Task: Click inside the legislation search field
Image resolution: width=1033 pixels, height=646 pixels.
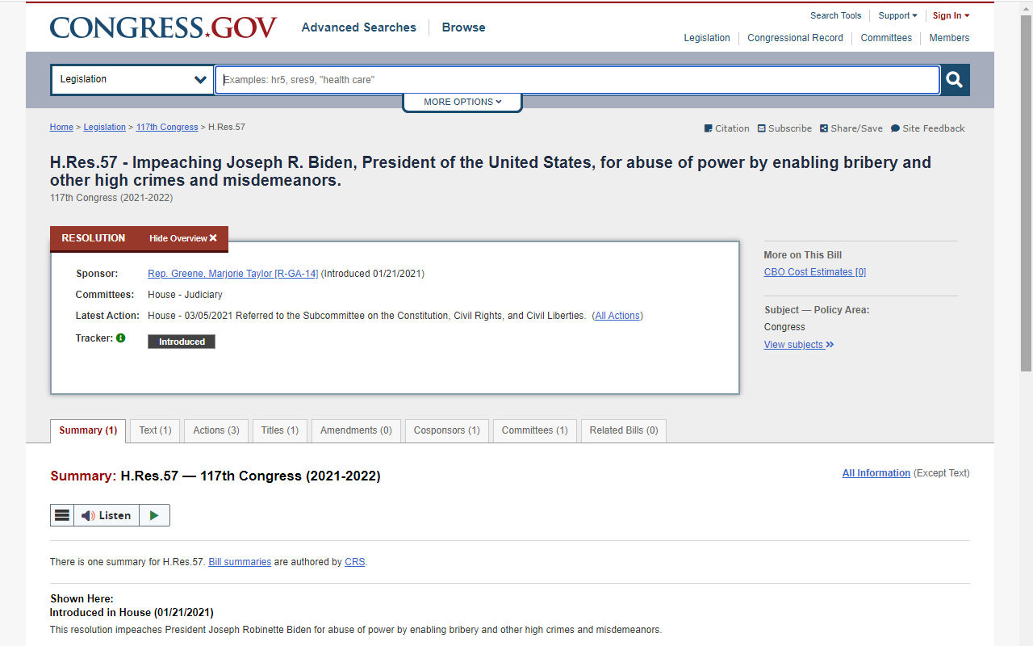Action: coord(576,80)
